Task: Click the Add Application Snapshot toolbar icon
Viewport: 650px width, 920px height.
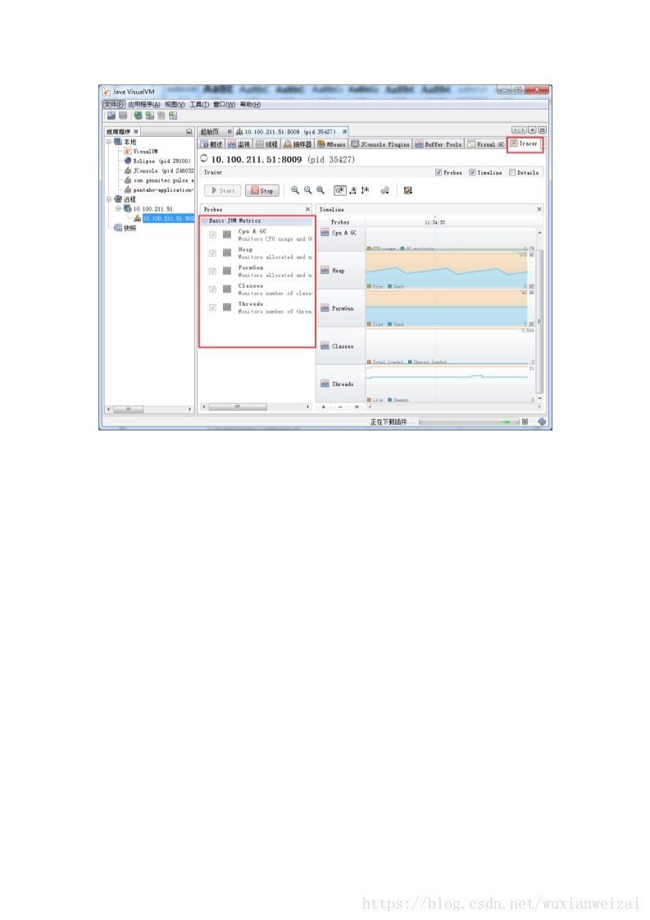Action: point(173,116)
